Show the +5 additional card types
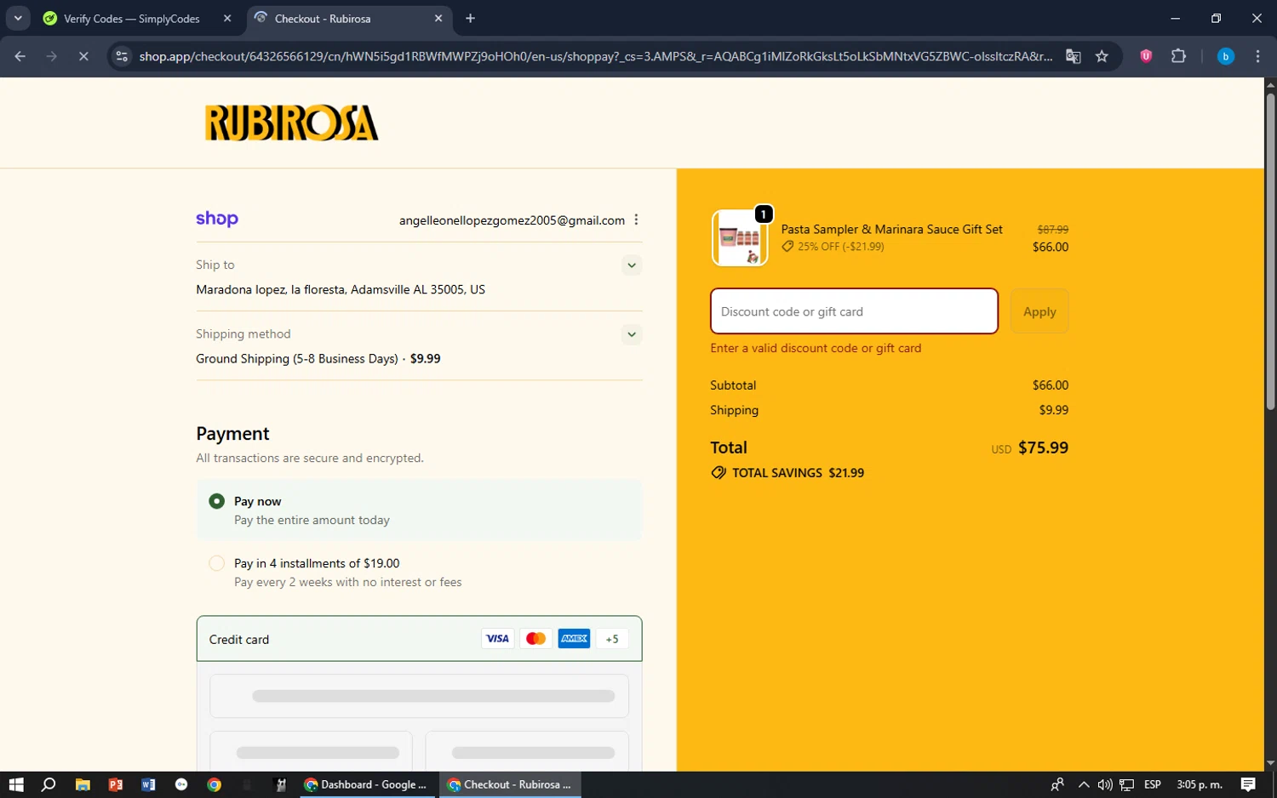This screenshot has width=1277, height=798. 612,639
